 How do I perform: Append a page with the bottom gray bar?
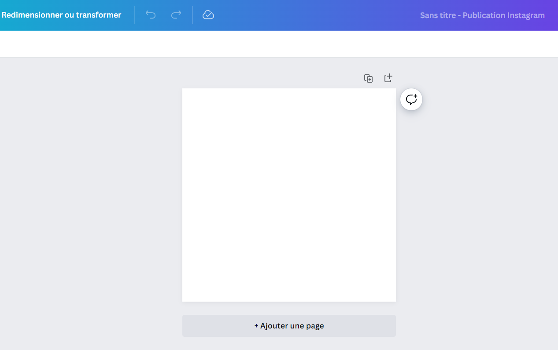(x=289, y=326)
